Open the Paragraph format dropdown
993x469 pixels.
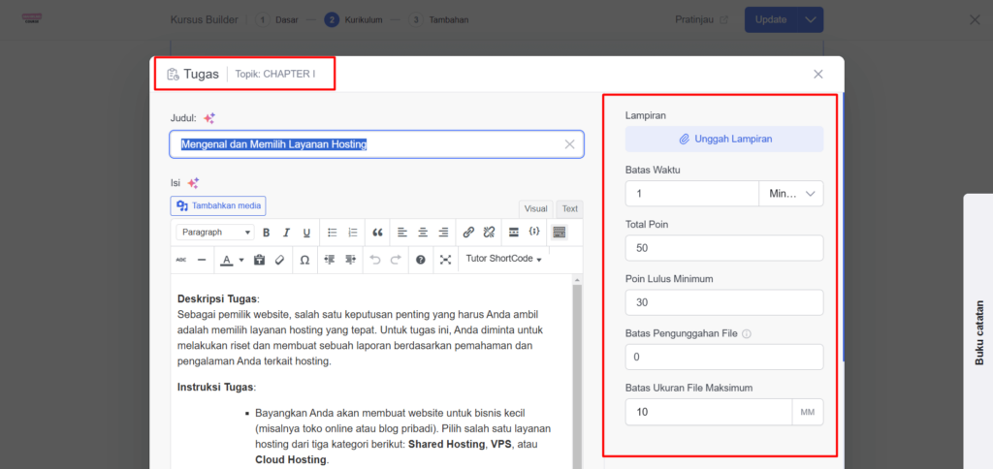(x=214, y=233)
